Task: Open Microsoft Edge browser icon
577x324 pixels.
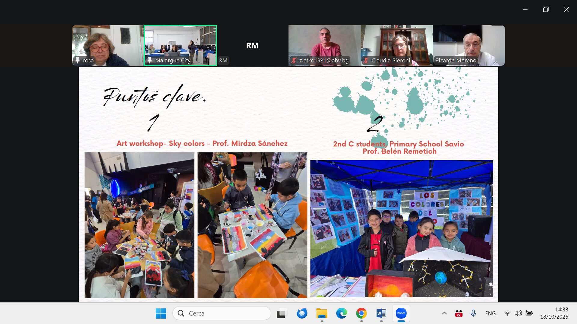Action: [x=341, y=313]
